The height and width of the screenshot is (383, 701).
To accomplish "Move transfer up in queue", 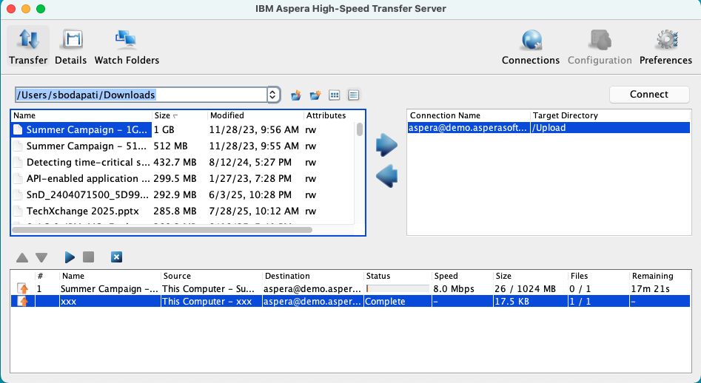I will [x=22, y=257].
